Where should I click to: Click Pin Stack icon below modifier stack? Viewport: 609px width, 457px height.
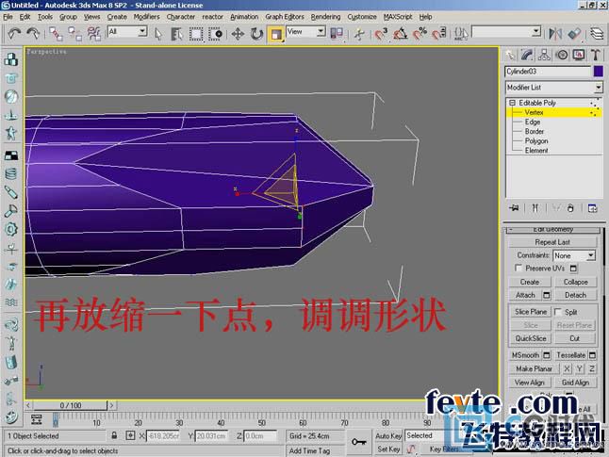click(514, 208)
